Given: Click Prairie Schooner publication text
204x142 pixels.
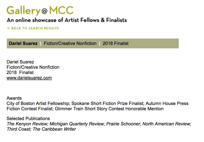Looking at the screenshot, I should tap(123, 124).
